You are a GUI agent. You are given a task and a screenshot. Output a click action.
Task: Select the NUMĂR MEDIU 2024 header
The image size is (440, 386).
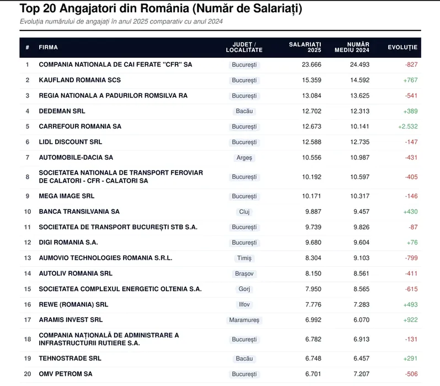coord(352,47)
